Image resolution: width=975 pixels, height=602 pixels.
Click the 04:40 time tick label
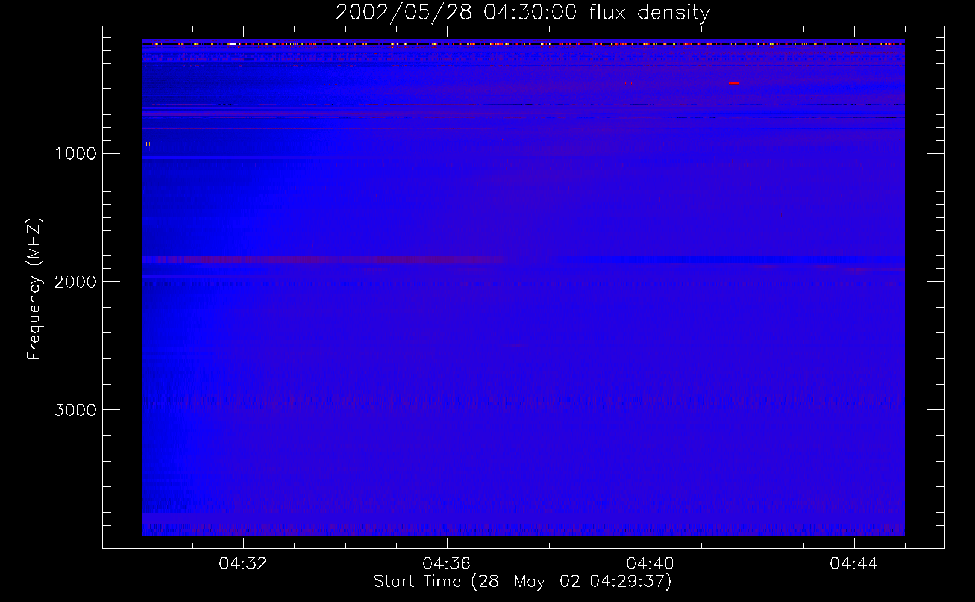pyautogui.click(x=650, y=564)
